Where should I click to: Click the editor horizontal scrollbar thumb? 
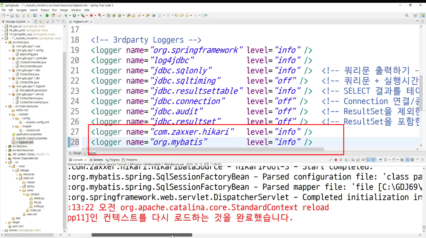[205, 149]
